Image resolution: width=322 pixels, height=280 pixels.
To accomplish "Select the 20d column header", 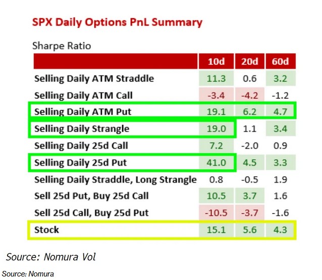I will click(249, 61).
